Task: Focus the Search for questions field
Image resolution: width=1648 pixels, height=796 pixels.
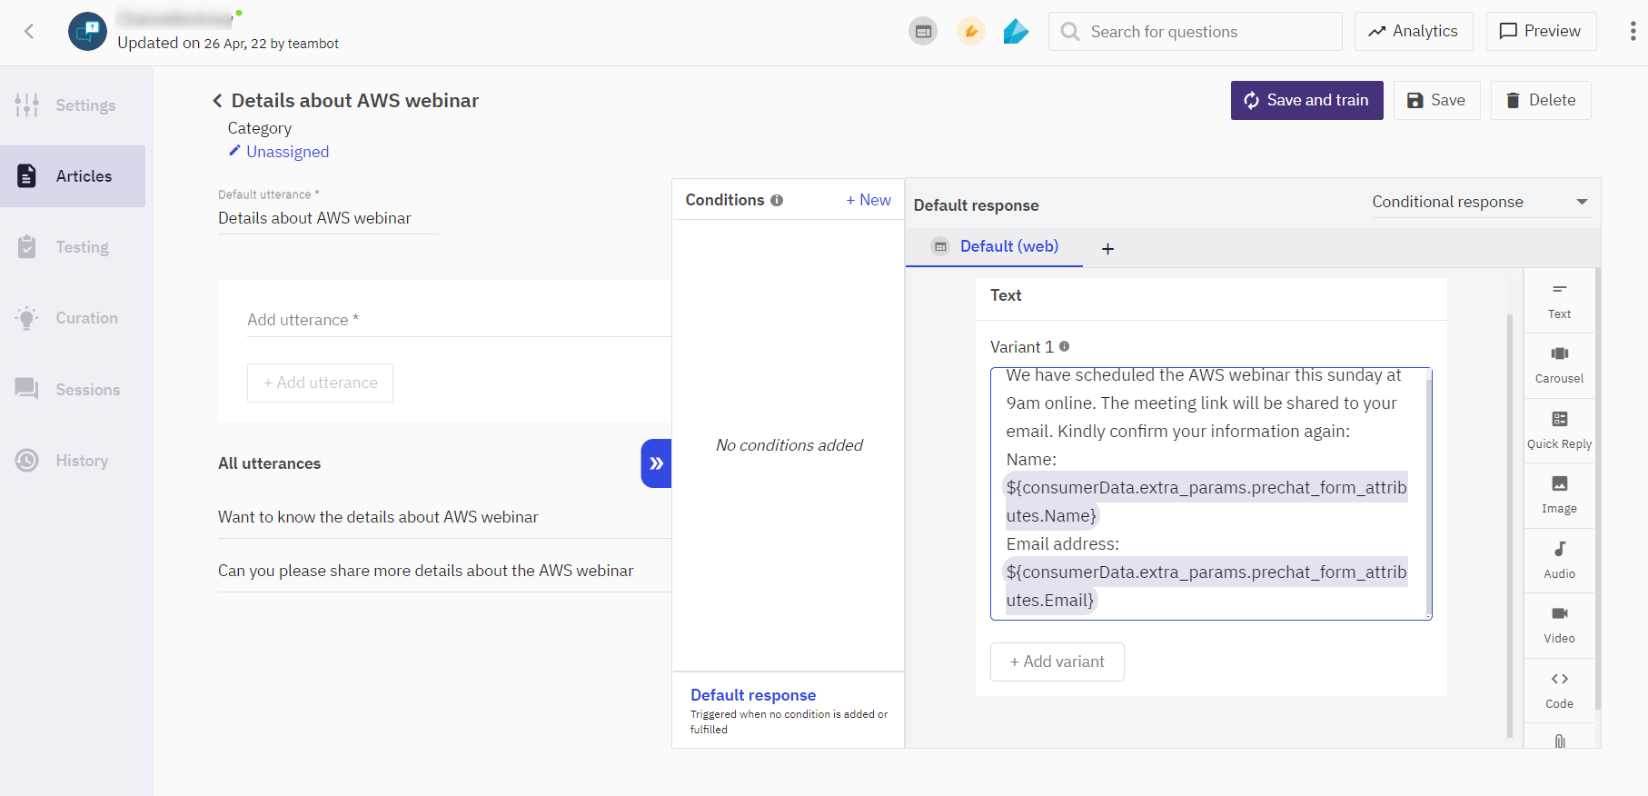Action: click(1195, 32)
